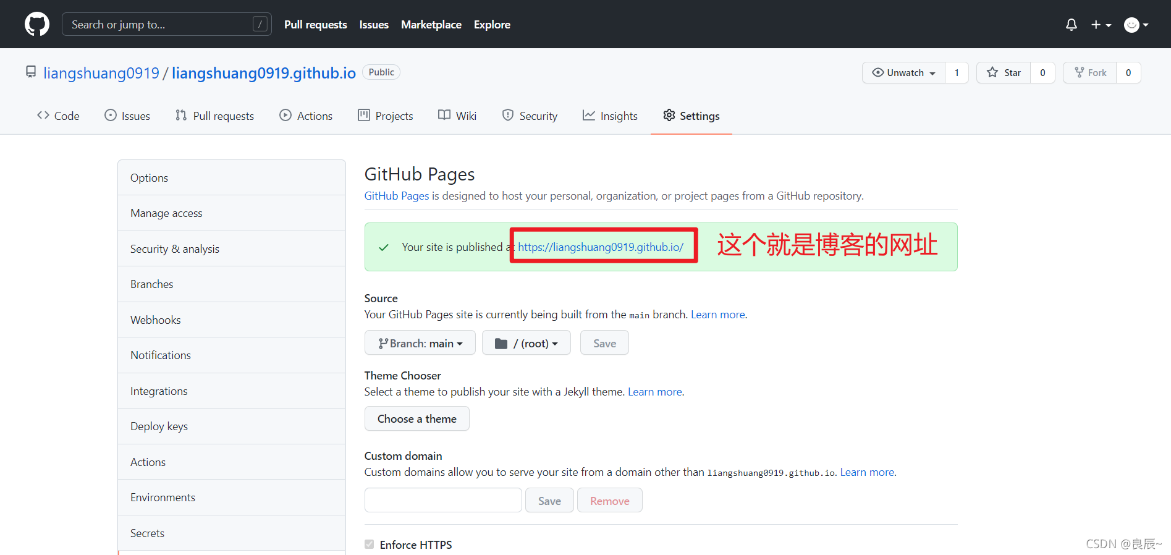Toggle the Enforce HTTPS checkbox
This screenshot has height=555, width=1171.
point(369,544)
